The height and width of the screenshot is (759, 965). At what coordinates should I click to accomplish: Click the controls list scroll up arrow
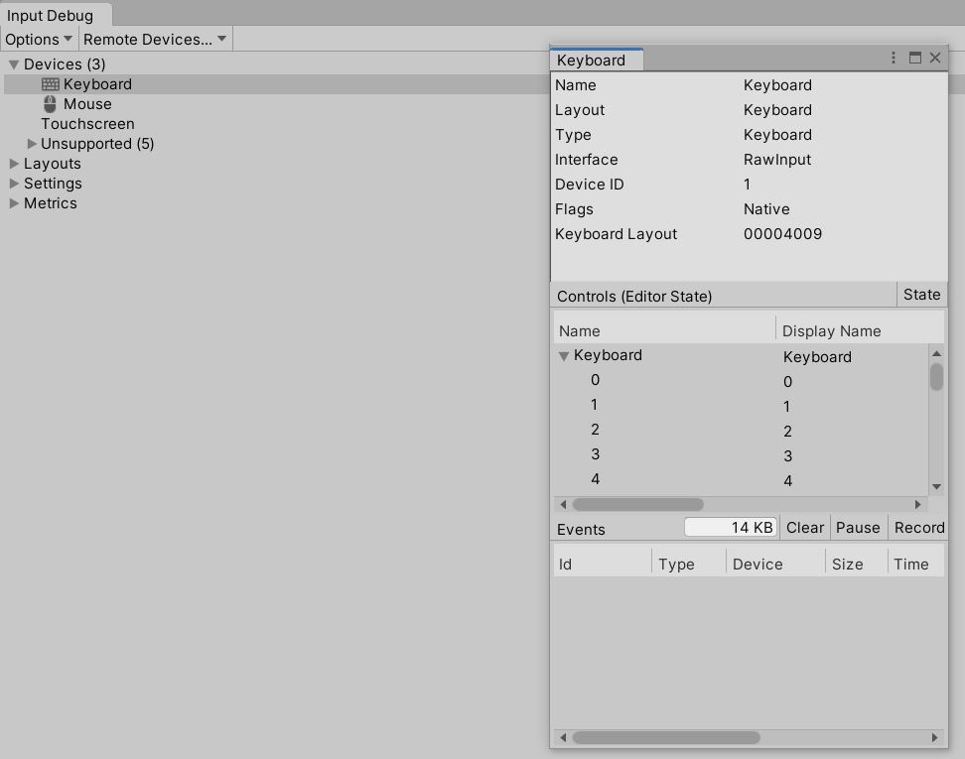(x=936, y=353)
